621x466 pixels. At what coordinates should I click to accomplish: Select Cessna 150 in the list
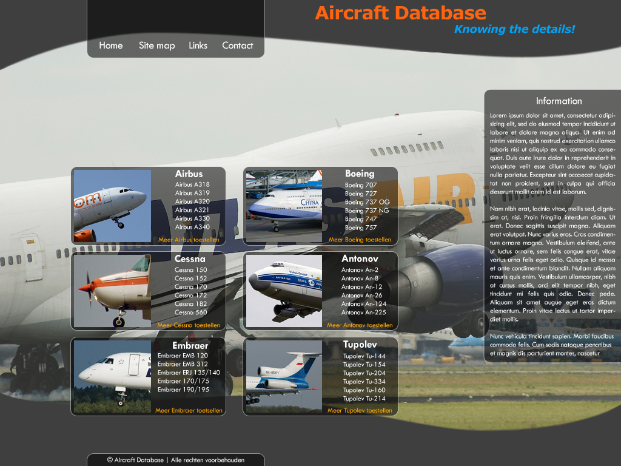[190, 270]
